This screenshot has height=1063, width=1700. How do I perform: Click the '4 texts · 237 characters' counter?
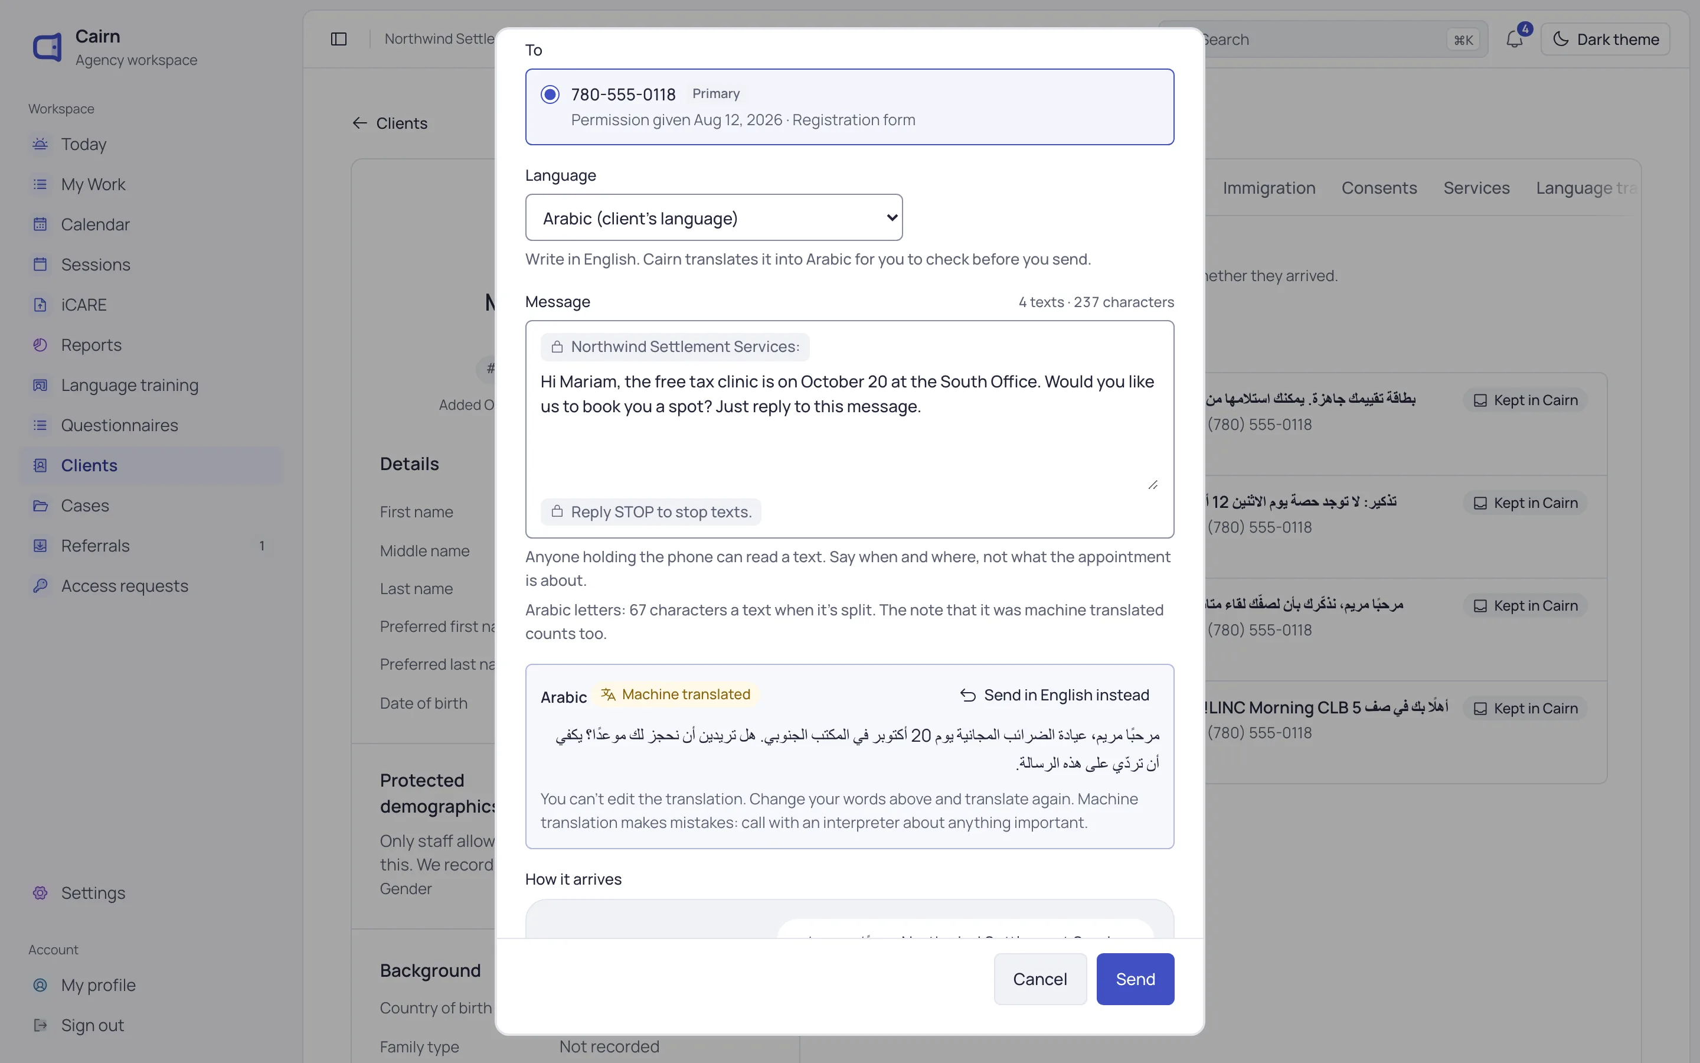(1096, 302)
